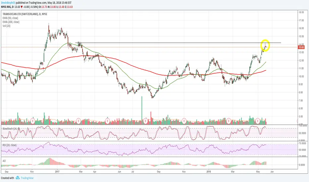
Task: Select the RSI (20, close) pane label
Action: [10, 145]
